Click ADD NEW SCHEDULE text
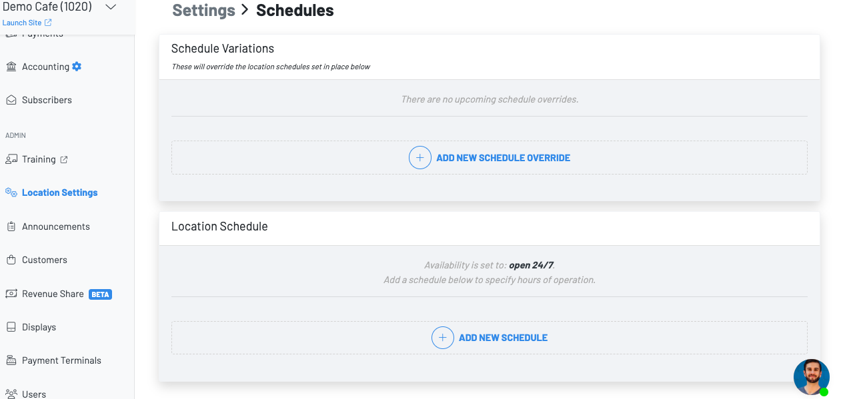The height and width of the screenshot is (399, 843). click(x=503, y=338)
